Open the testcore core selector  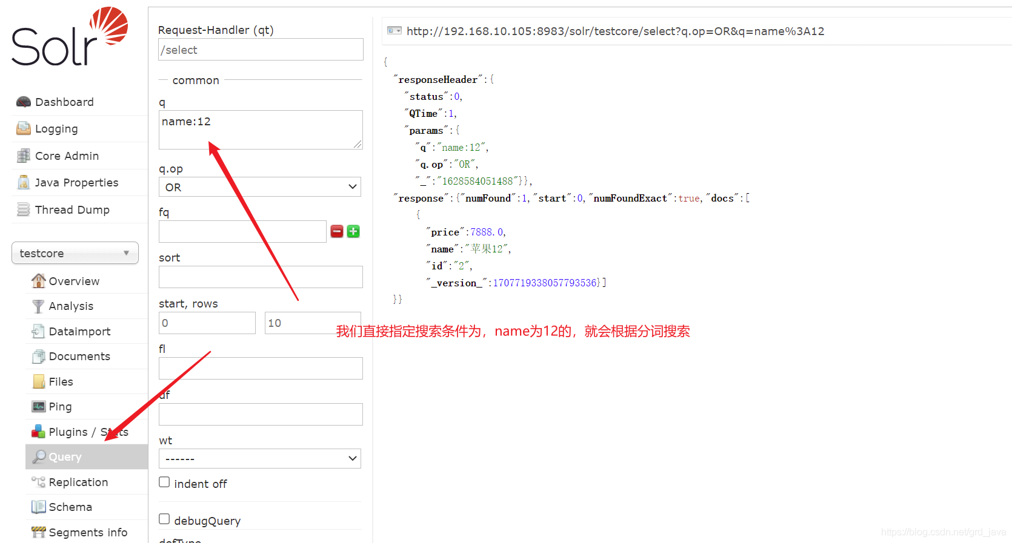point(75,253)
